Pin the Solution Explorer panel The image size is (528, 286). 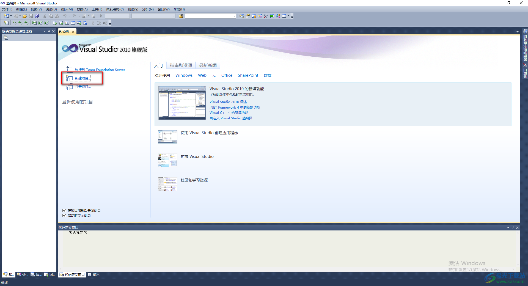tap(49, 31)
